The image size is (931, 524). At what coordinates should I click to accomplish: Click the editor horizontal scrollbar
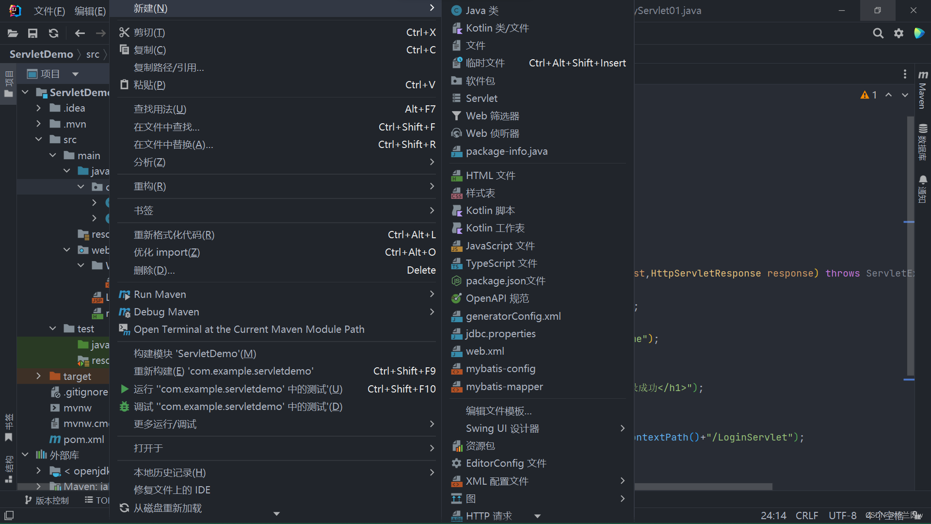[x=703, y=486]
